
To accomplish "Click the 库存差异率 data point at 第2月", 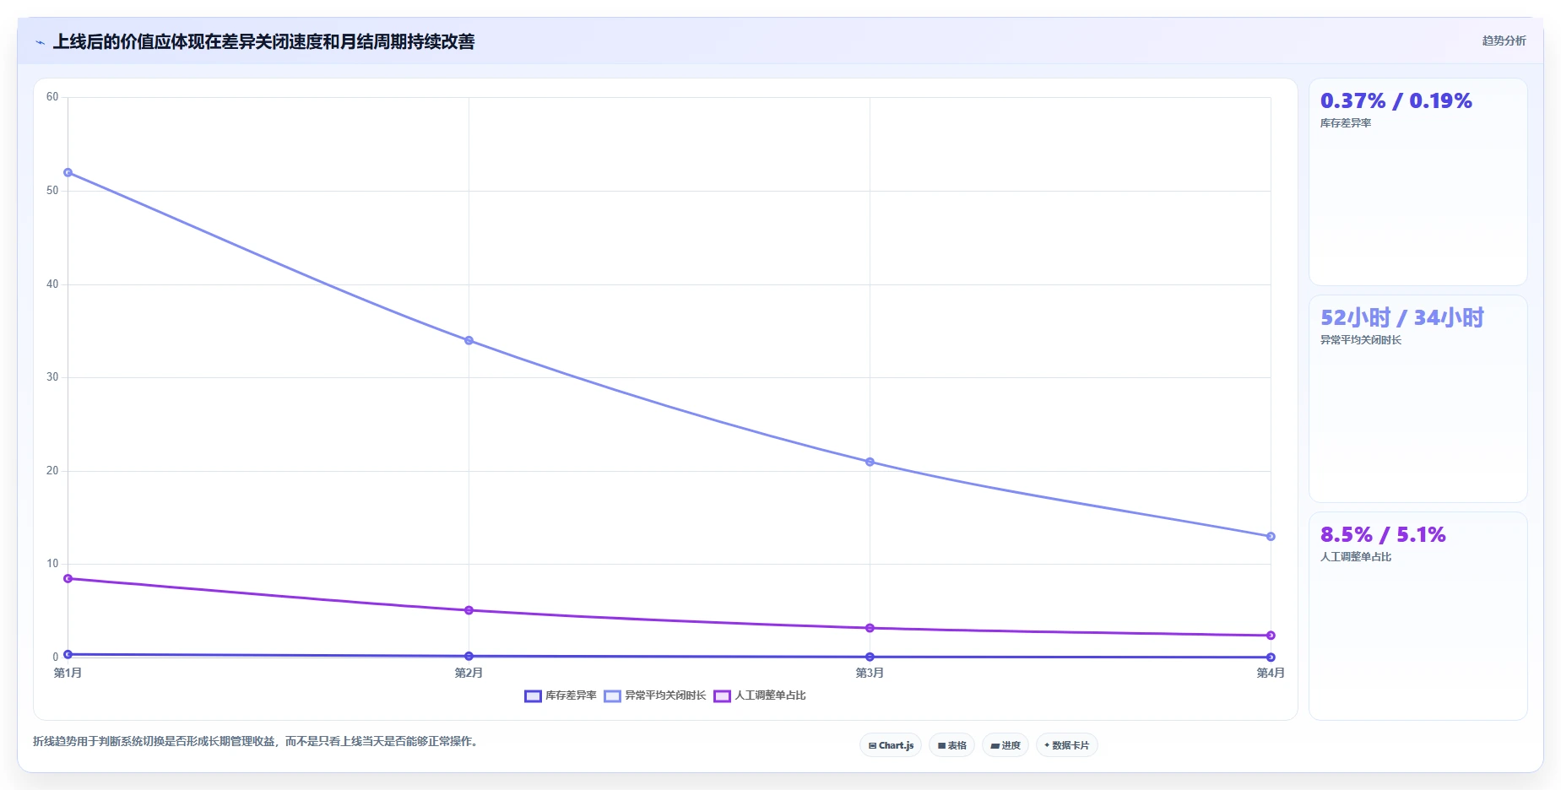I will point(469,656).
